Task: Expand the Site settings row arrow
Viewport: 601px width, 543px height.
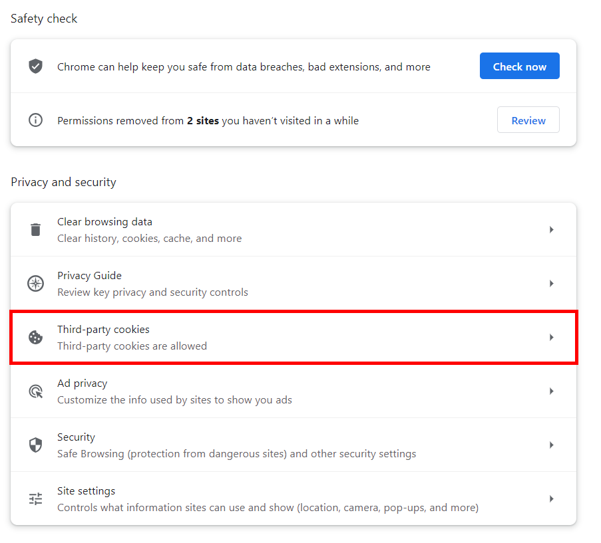Action: pyautogui.click(x=551, y=499)
